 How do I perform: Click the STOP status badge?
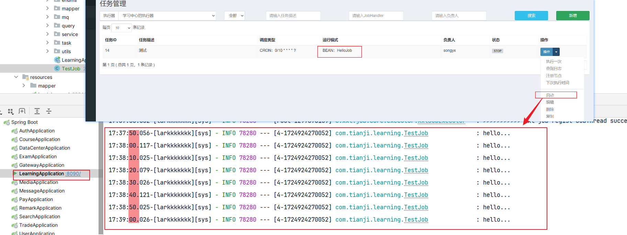tap(497, 51)
